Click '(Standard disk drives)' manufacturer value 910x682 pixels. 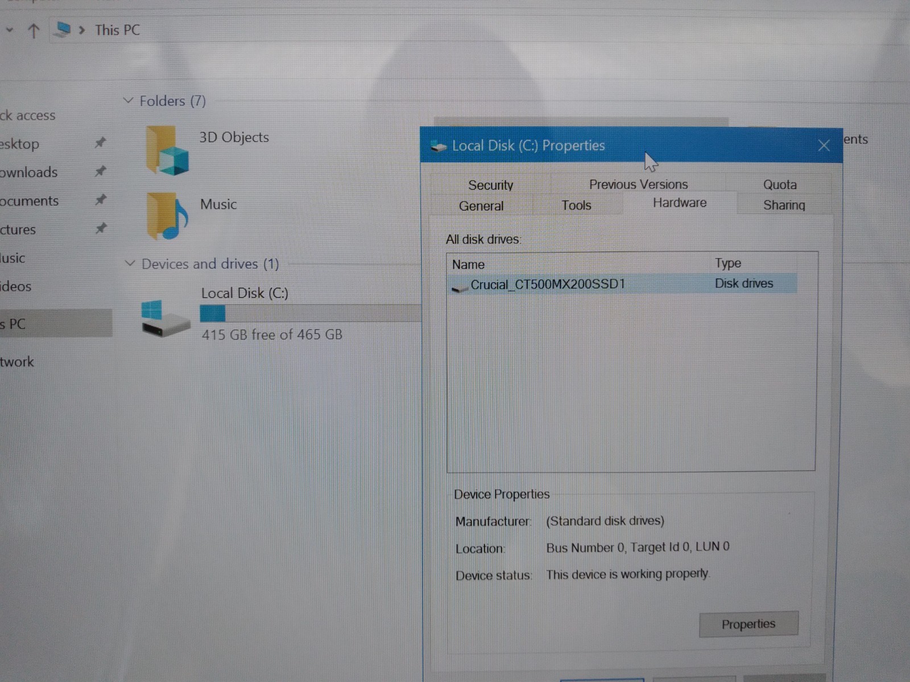(605, 521)
